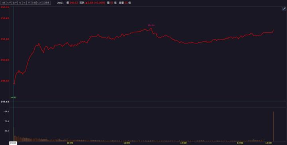Screen dimensions: 287x145
Task: Toggle the % percentage display button
Action: 24,3
